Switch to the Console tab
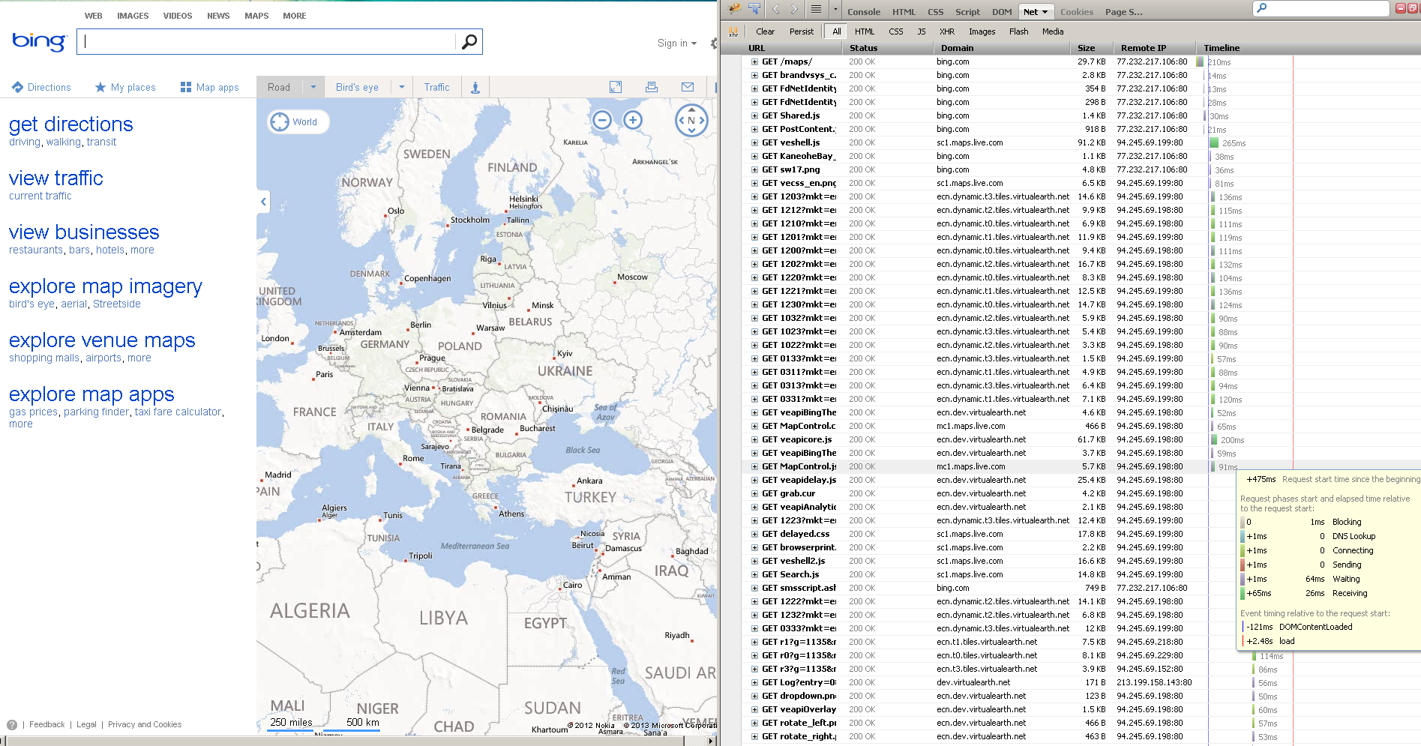 click(863, 12)
